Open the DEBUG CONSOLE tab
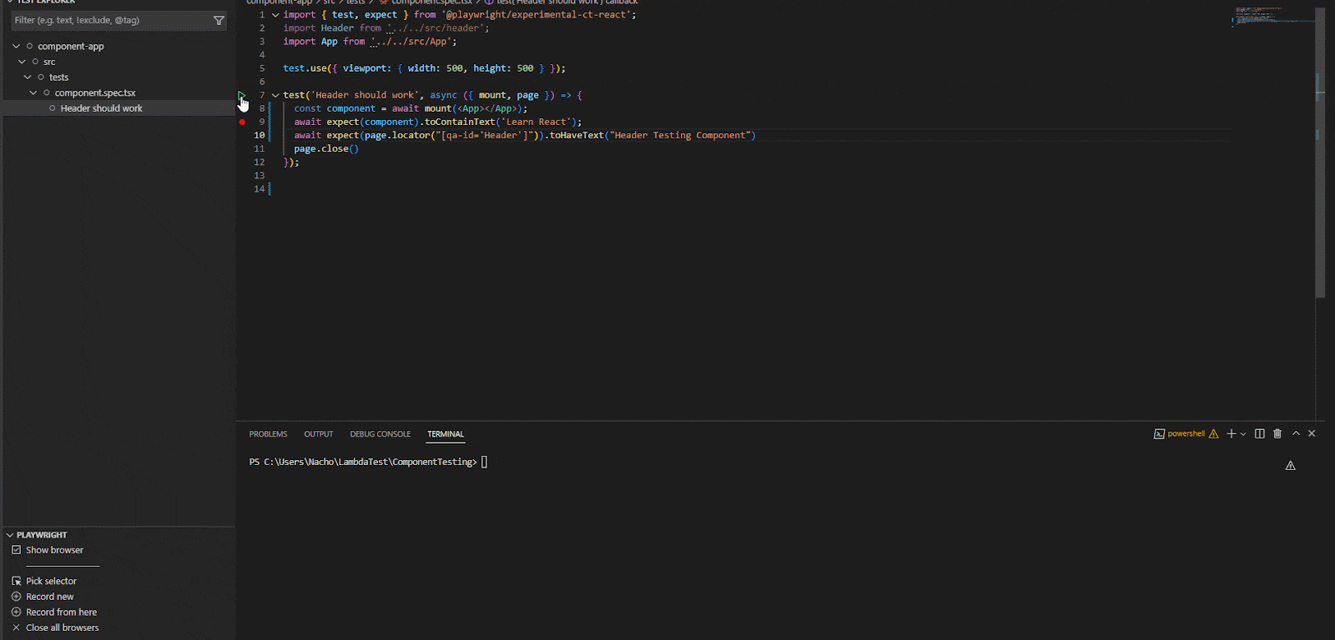Screen dimensions: 1335x640 [380, 434]
